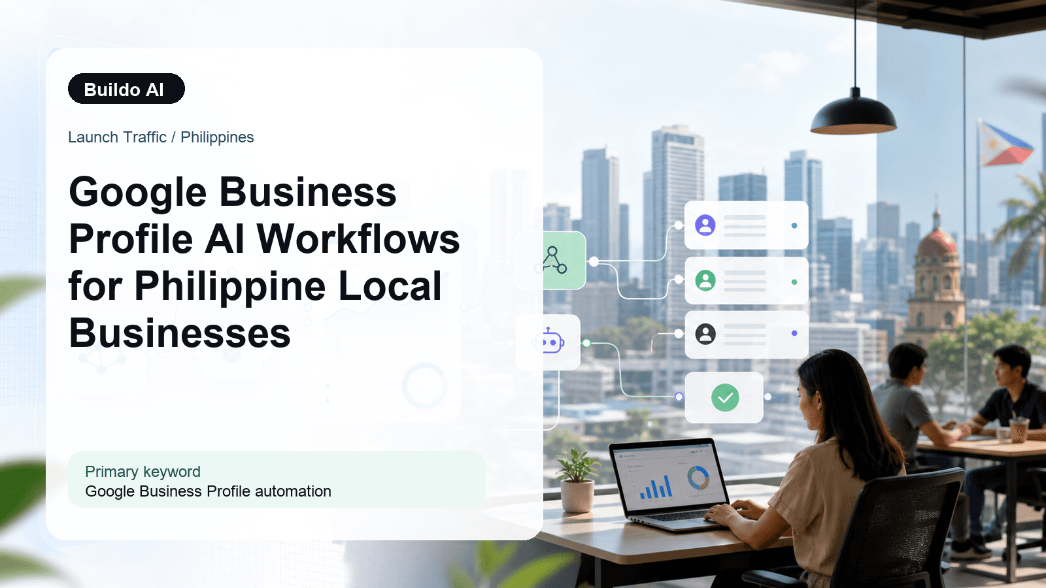Click the black pendant lamp

click(854, 112)
